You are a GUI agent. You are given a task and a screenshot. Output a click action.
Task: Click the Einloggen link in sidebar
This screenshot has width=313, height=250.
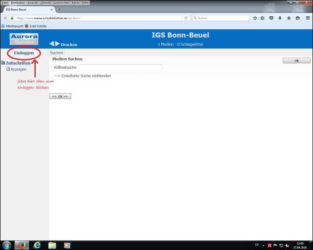pos(24,52)
